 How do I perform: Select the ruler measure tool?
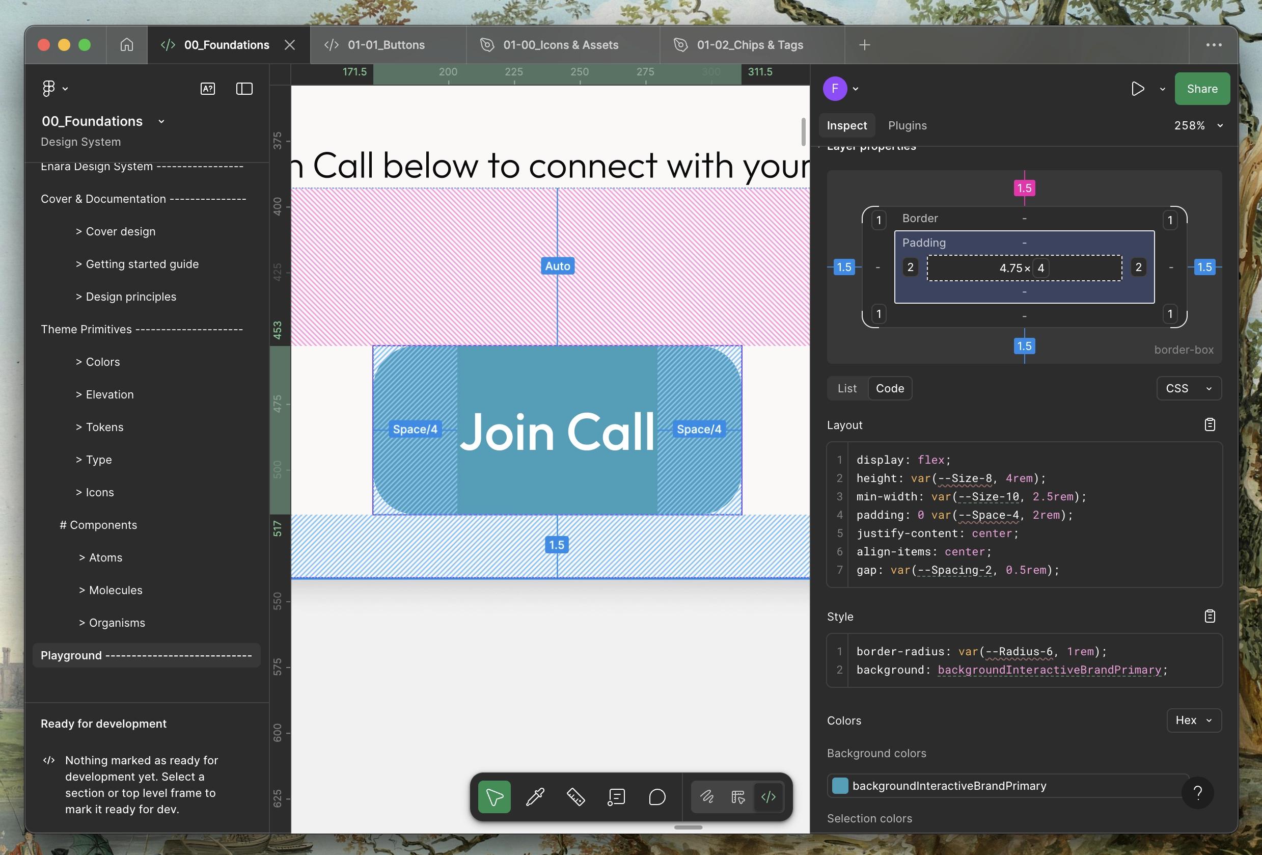(x=575, y=797)
